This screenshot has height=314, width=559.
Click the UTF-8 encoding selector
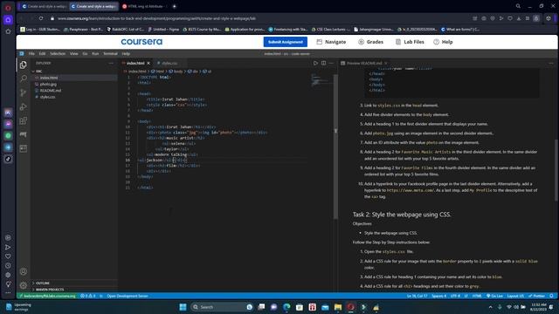click(455, 296)
